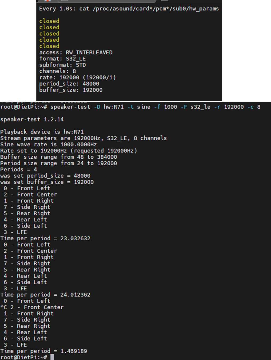
Task: Click the 'Period size range' line
Action: 58,163
